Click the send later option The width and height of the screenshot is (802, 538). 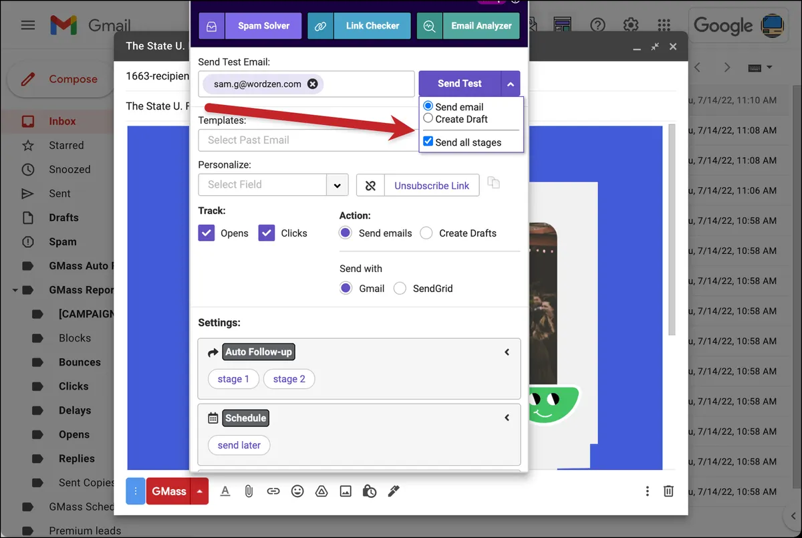pyautogui.click(x=239, y=445)
